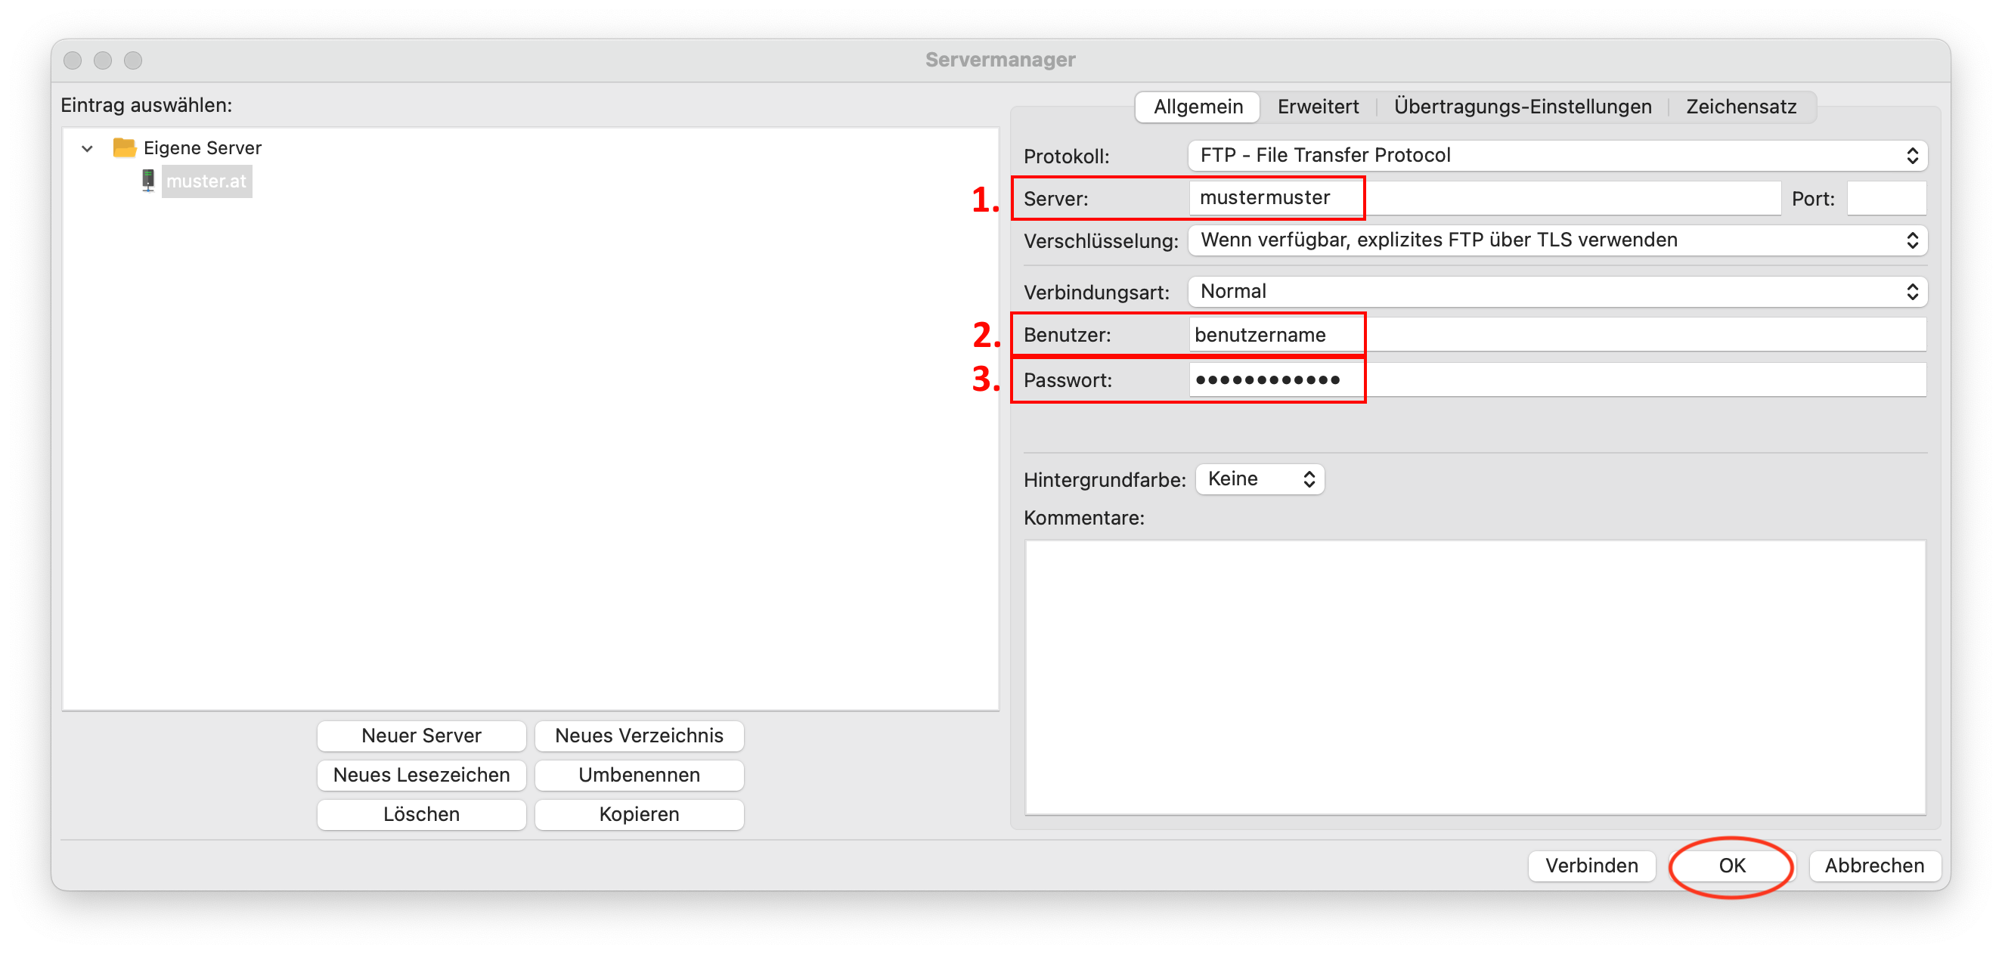Switch to the Erweitert tab
Viewport: 2002px width, 954px height.
[1317, 107]
